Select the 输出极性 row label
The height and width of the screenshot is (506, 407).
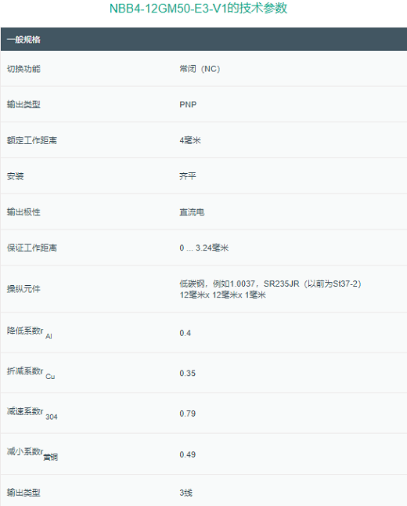(23, 212)
